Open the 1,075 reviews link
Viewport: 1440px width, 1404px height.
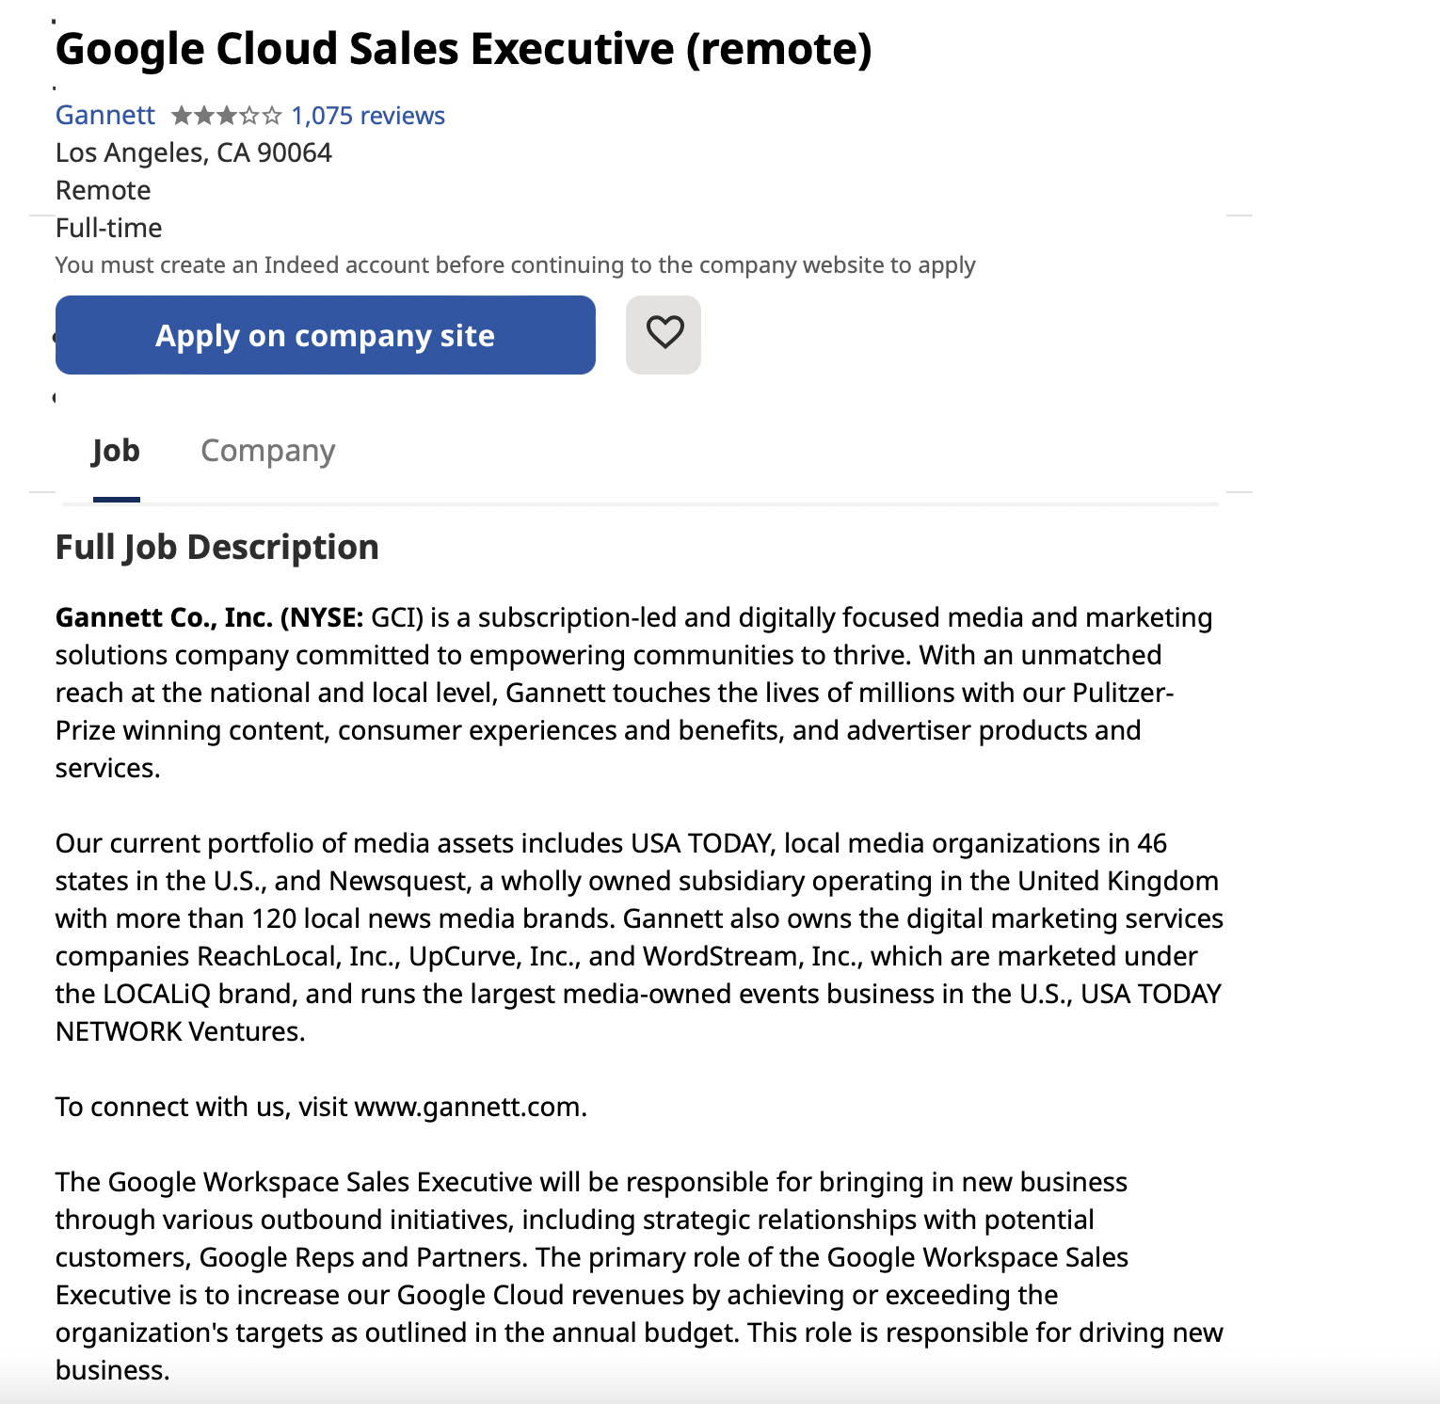click(368, 116)
